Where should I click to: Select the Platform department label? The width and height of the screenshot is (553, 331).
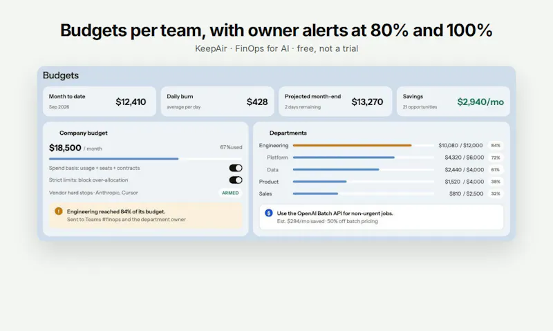(x=277, y=158)
